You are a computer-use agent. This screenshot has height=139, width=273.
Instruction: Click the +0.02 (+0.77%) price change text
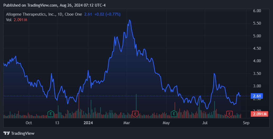pos(107,14)
